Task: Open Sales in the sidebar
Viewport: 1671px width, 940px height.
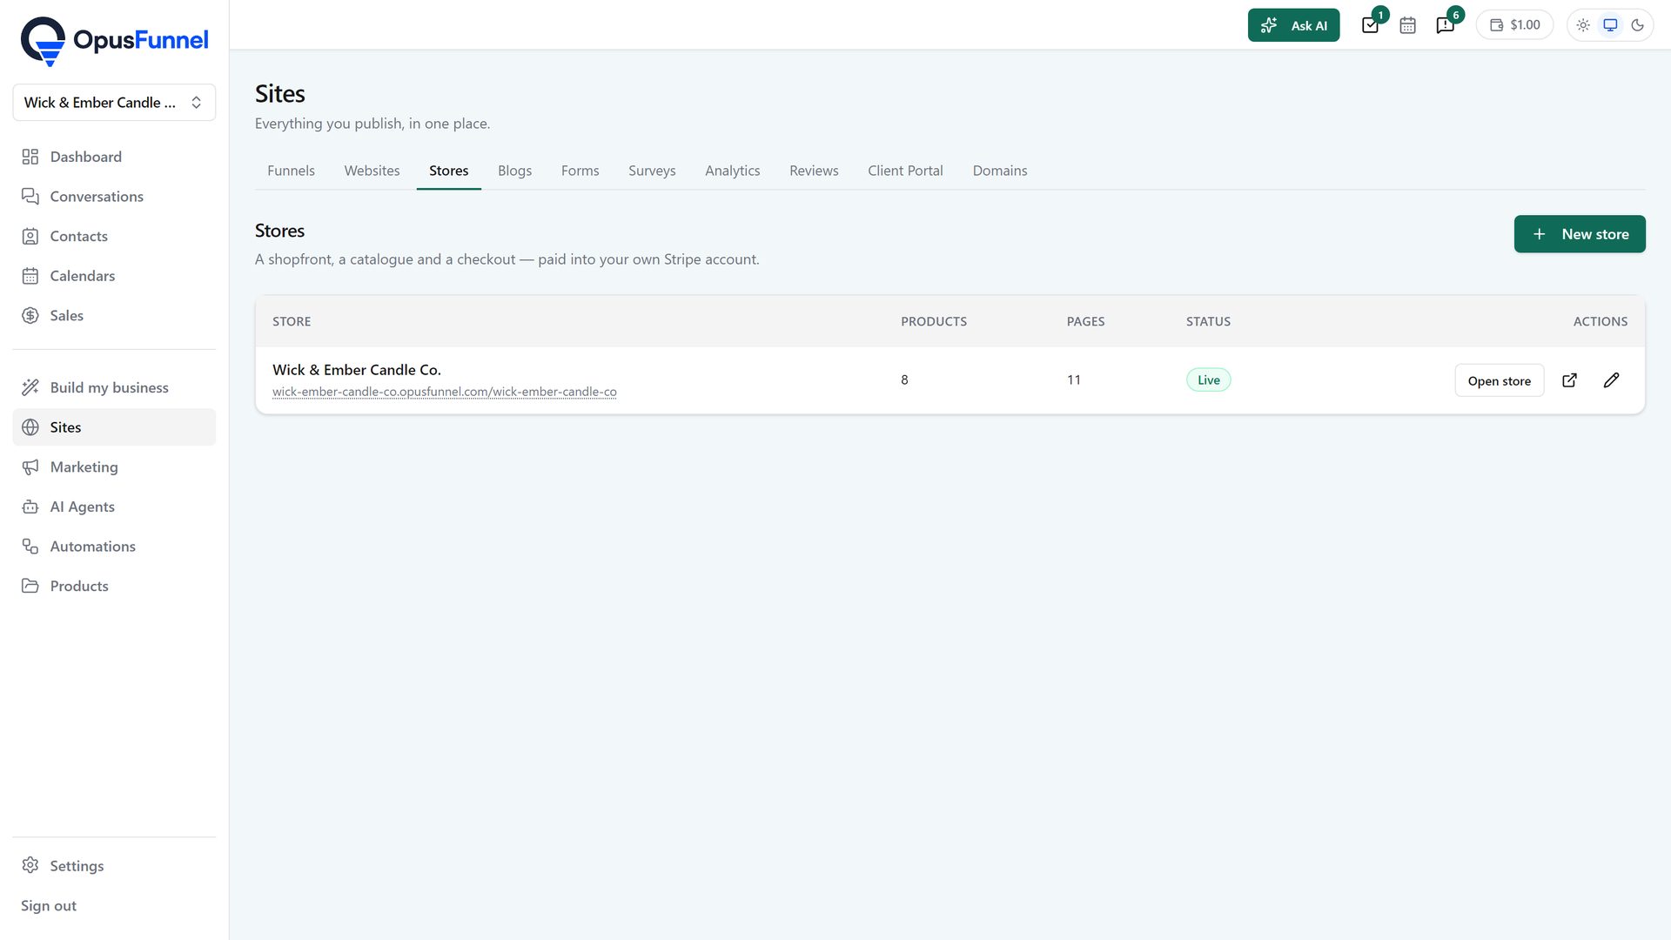Action: pos(114,316)
